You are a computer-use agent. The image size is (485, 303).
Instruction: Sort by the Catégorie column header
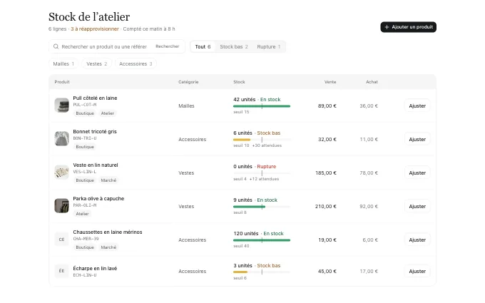[x=188, y=82]
